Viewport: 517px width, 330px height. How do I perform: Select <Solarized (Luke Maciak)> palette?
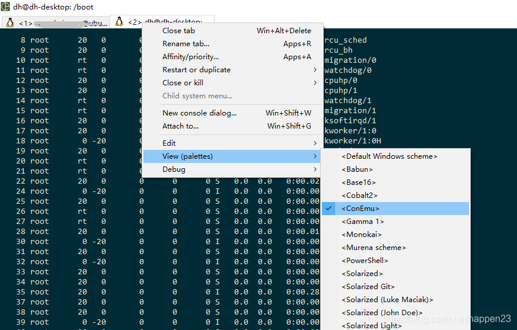[x=395, y=300]
